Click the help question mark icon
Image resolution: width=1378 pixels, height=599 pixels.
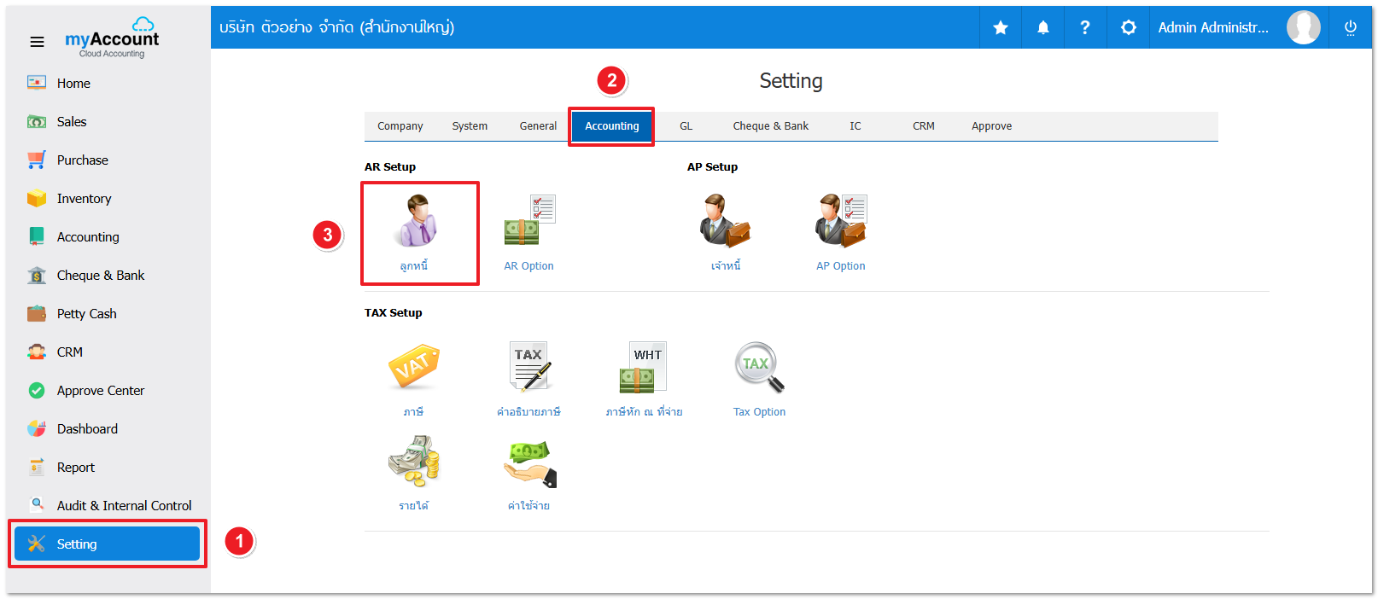tap(1085, 28)
